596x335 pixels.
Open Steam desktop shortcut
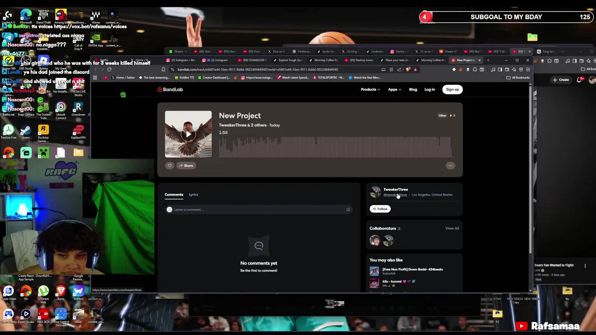click(26, 132)
